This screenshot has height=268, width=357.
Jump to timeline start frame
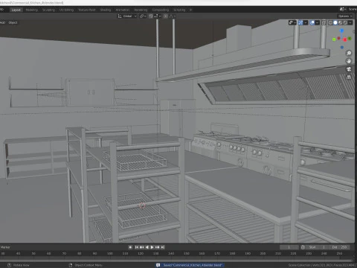(x=137, y=247)
